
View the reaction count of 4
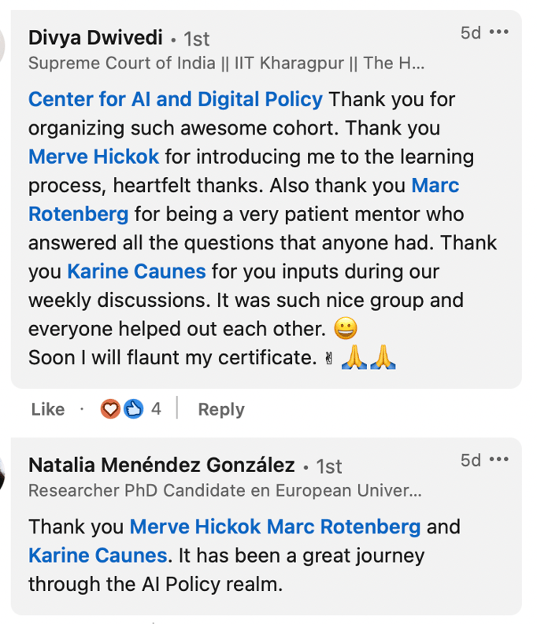click(156, 409)
